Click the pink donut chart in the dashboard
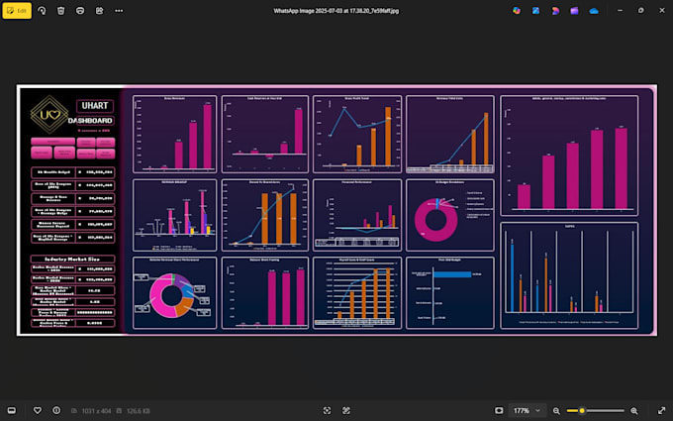The height and width of the screenshot is (421, 673). coord(436,220)
